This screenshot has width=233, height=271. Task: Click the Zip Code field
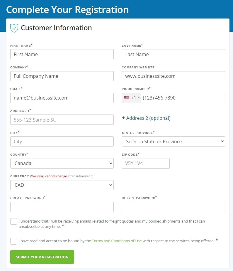(145, 163)
